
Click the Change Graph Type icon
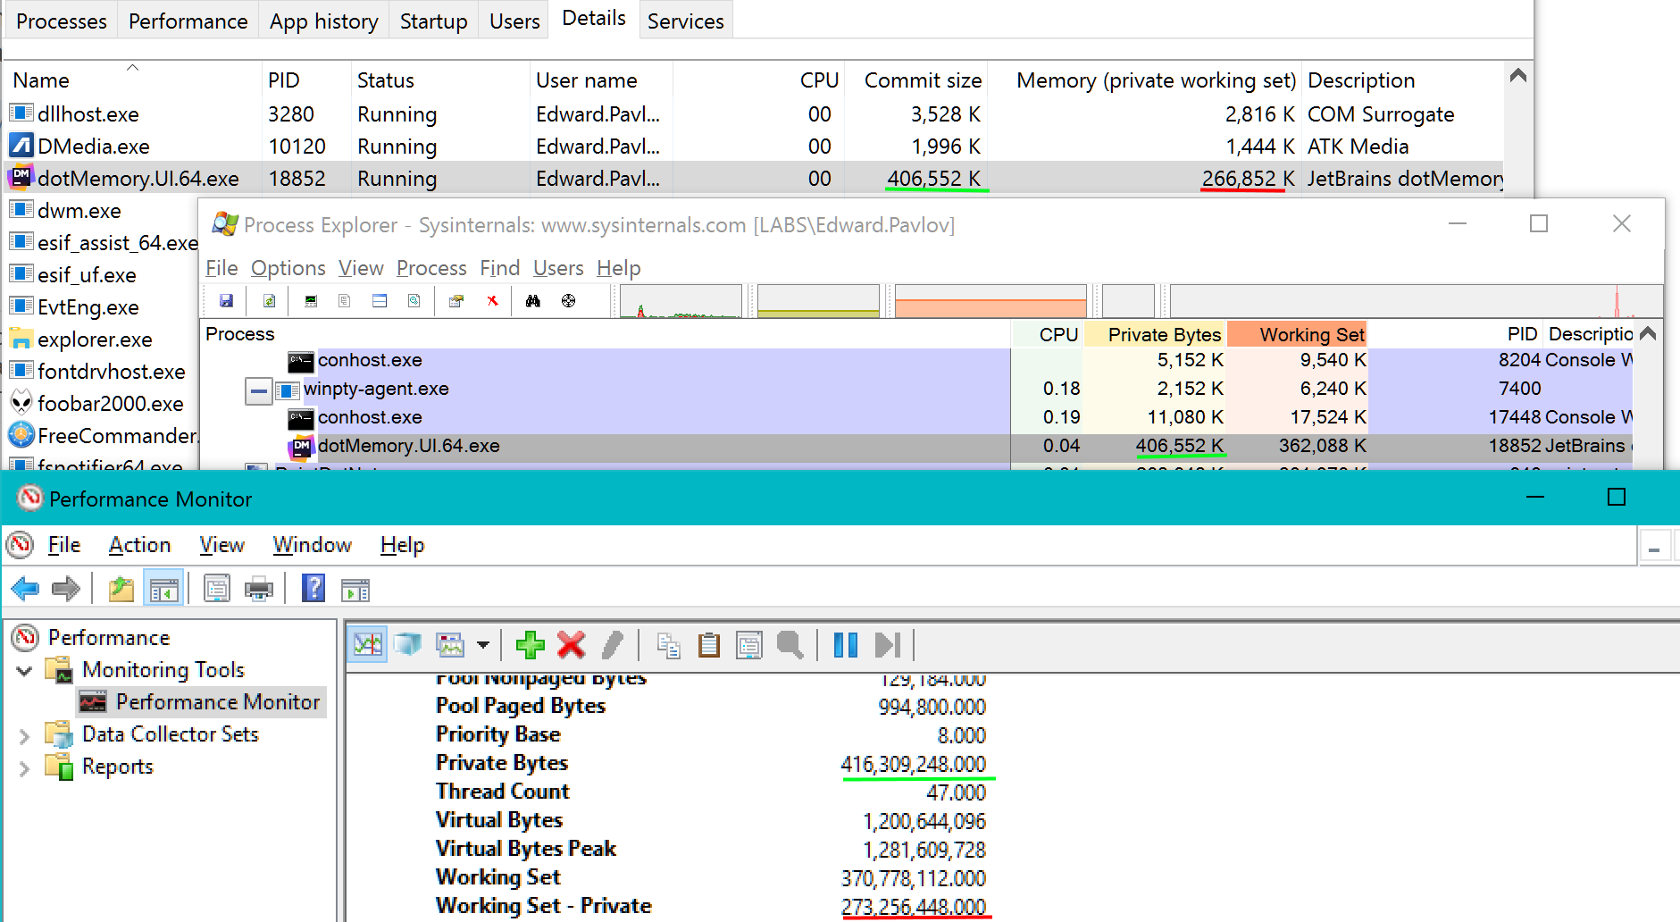tap(450, 644)
